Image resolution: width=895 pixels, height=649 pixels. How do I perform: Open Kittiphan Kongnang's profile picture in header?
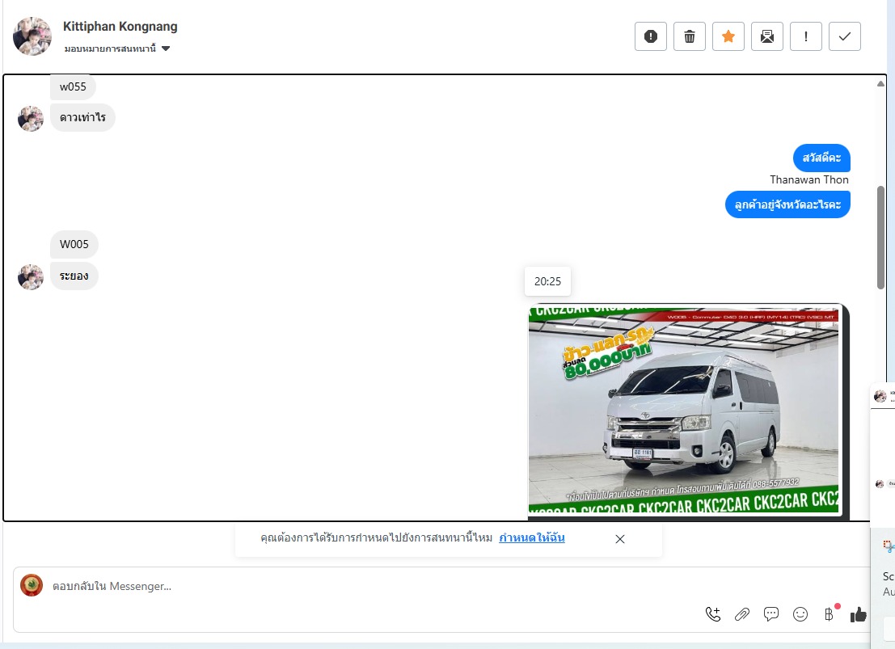[x=32, y=36]
